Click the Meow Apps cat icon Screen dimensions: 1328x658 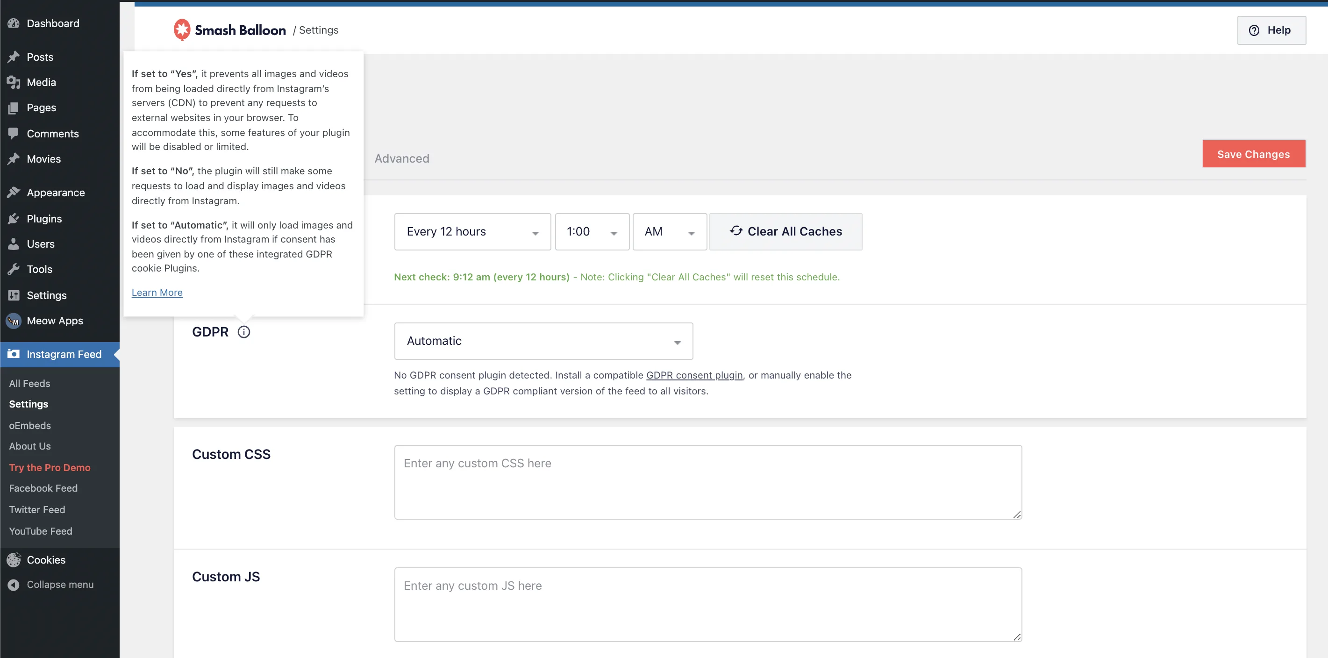tap(14, 321)
